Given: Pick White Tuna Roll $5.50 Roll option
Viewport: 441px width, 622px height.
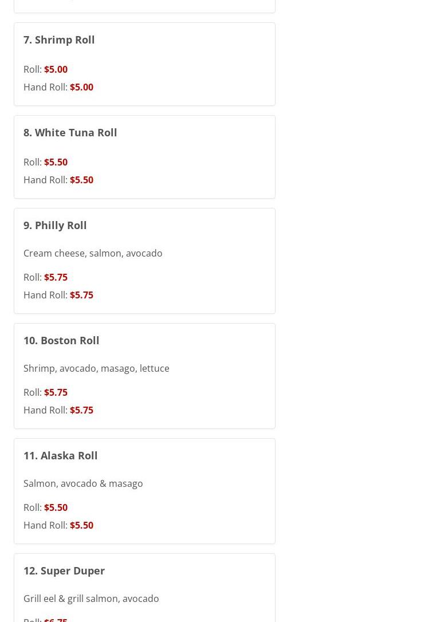Looking at the screenshot, I should [56, 162].
